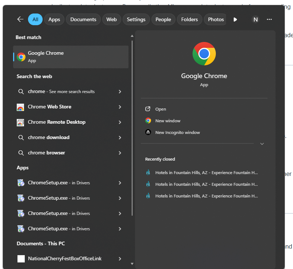293x269 pixels.
Task: Open Google Chrome best match result
Action: coord(71,57)
